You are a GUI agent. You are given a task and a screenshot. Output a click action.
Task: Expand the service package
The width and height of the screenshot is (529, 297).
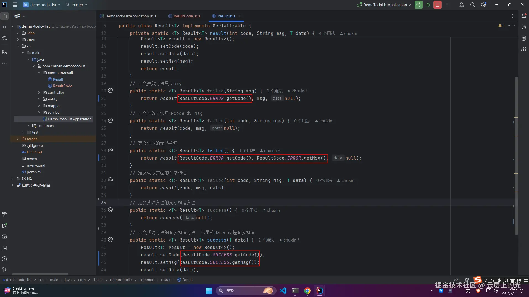(x=39, y=112)
